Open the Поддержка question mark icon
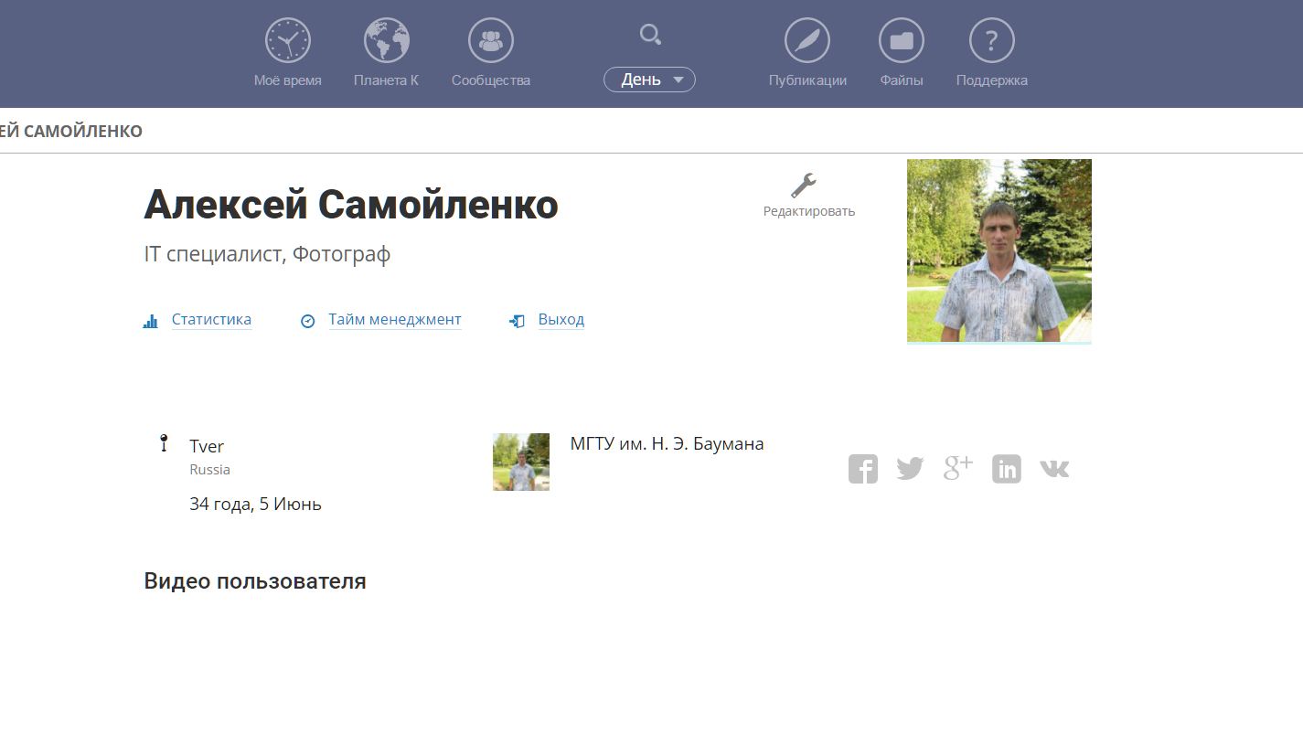This screenshot has height=755, width=1303. click(x=992, y=41)
